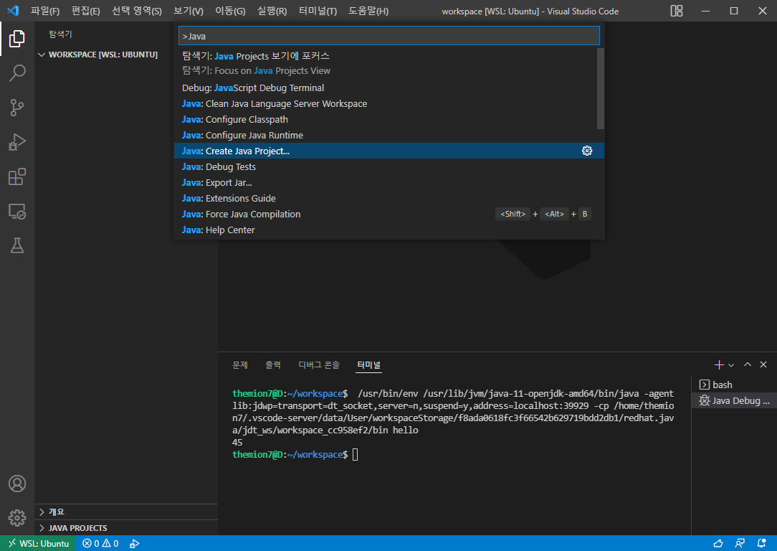
Task: Open Source Control view icon
Action: 17,108
